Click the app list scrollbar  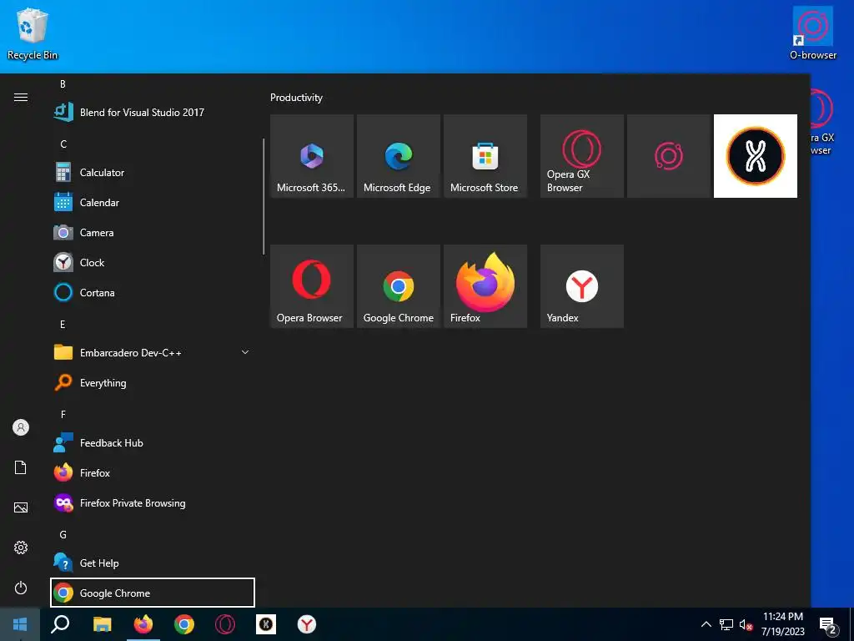point(264,196)
